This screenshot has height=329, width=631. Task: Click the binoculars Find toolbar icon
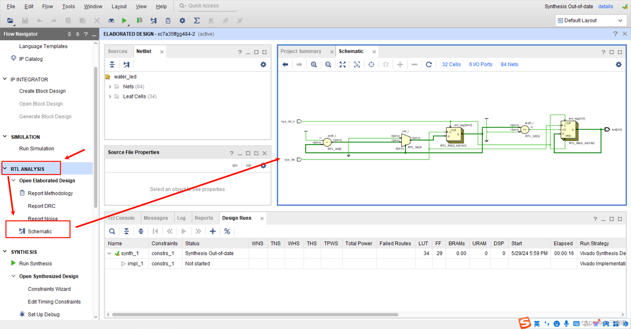click(111, 21)
